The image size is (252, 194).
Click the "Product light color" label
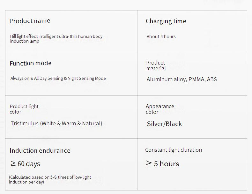[24, 109]
